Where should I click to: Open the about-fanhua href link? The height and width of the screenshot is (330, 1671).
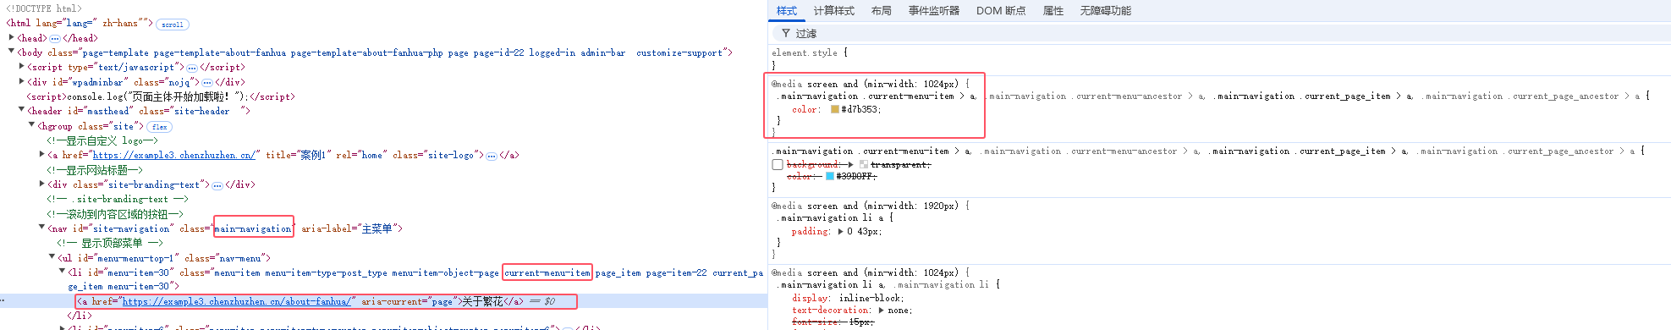[x=236, y=301]
